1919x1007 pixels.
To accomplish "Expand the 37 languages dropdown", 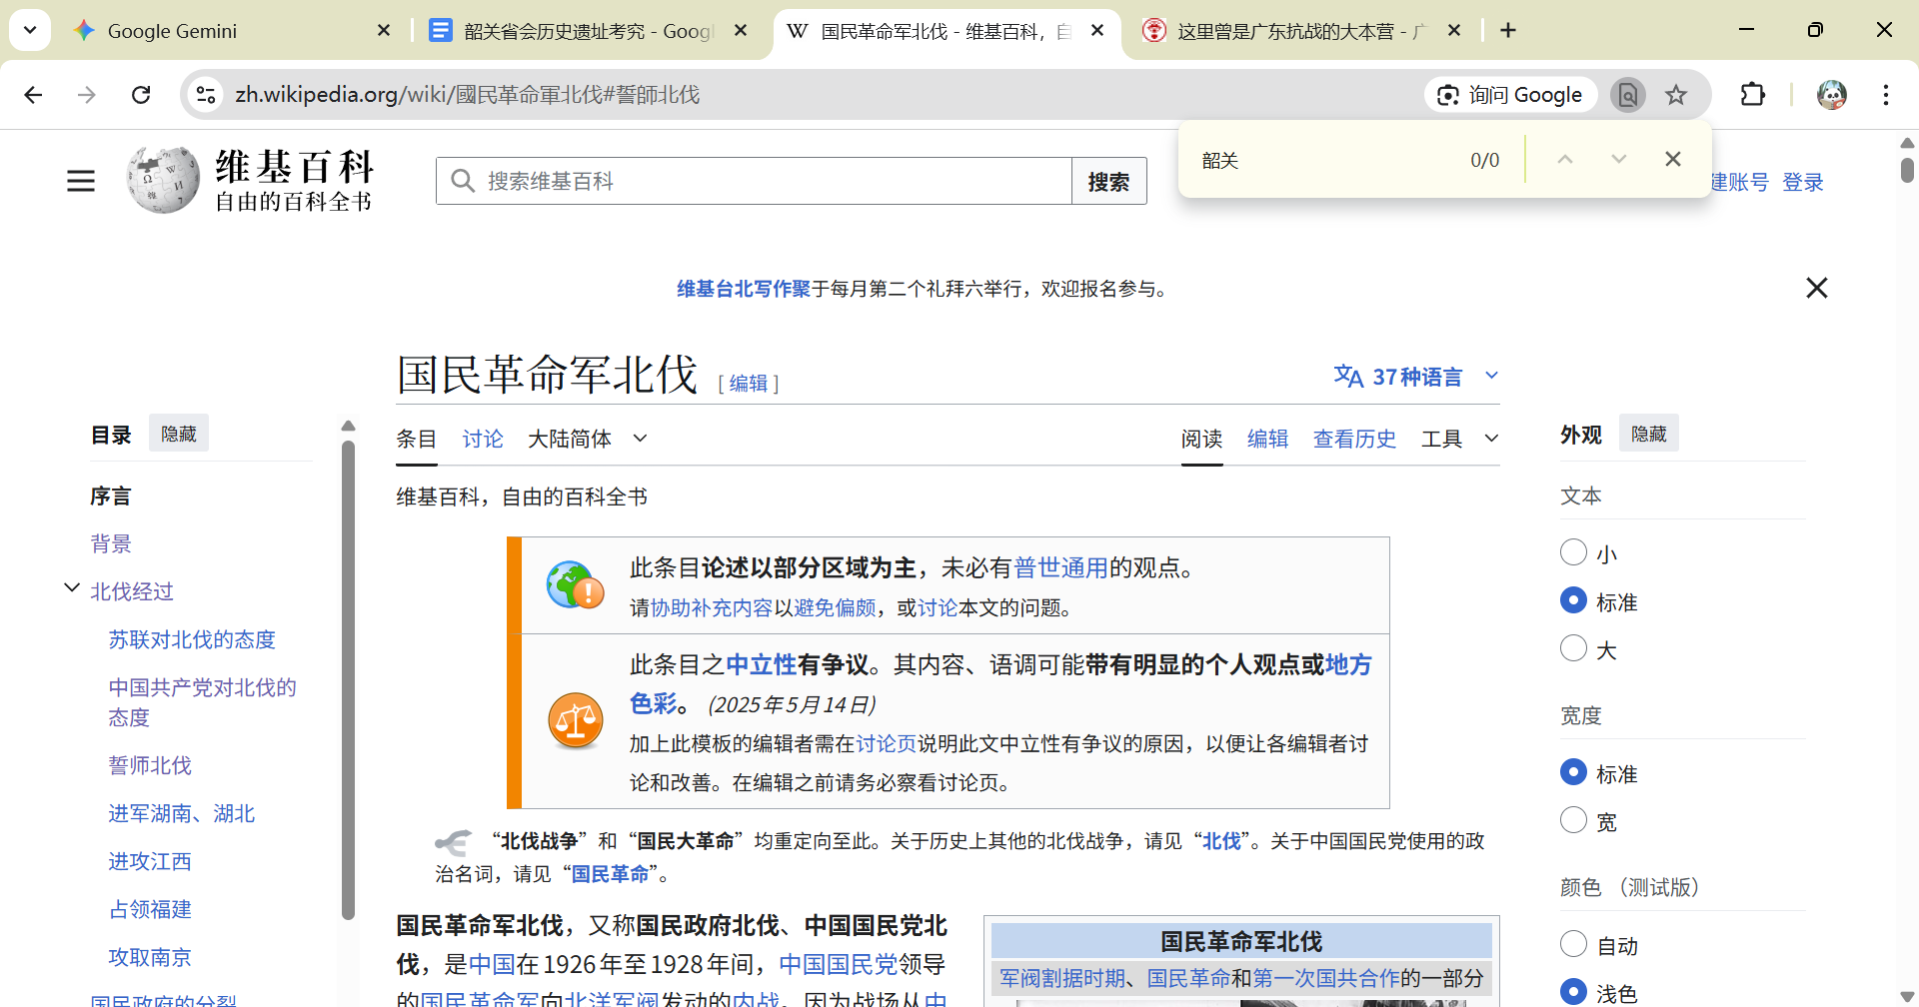I will pos(1416,377).
